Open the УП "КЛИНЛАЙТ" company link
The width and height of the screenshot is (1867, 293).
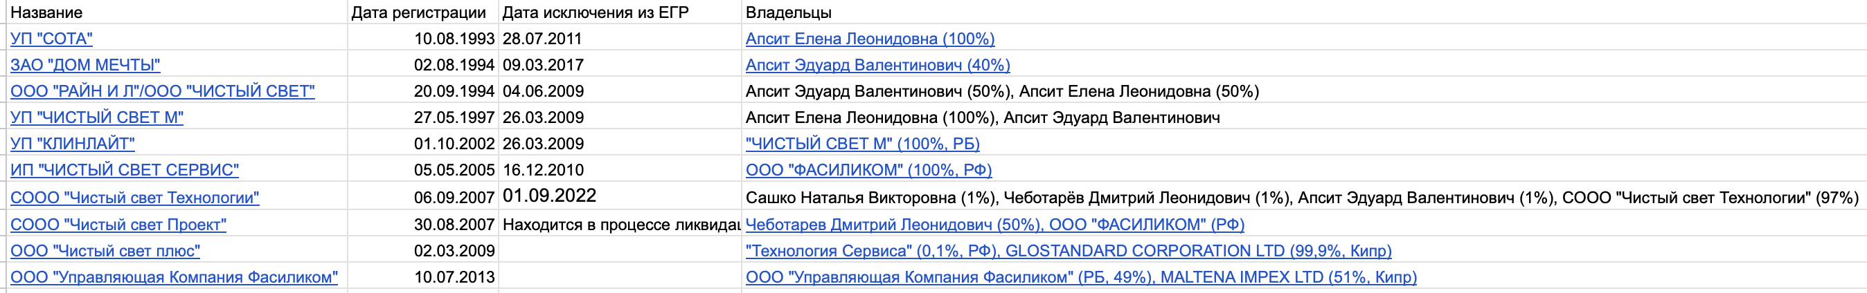click(73, 143)
